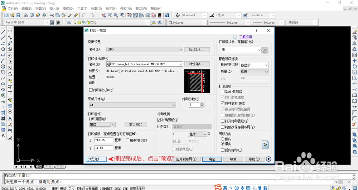
Task: Click the X offset input field
Action: coord(104,140)
